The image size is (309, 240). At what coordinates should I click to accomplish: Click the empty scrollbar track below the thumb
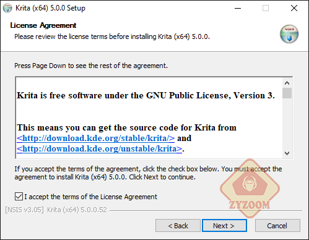(x=287, y=123)
